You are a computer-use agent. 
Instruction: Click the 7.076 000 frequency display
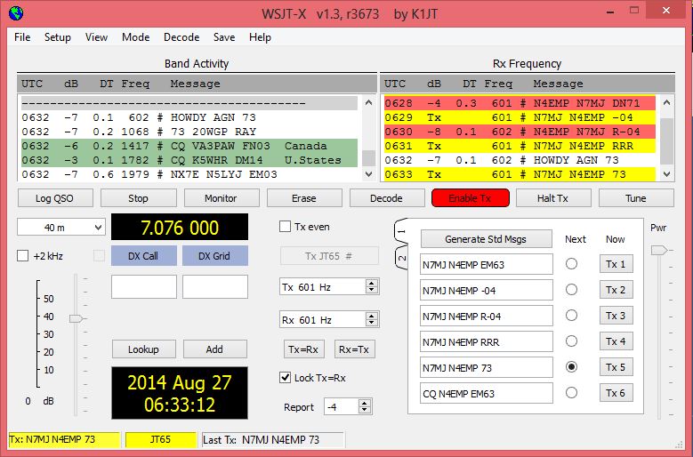(x=180, y=227)
